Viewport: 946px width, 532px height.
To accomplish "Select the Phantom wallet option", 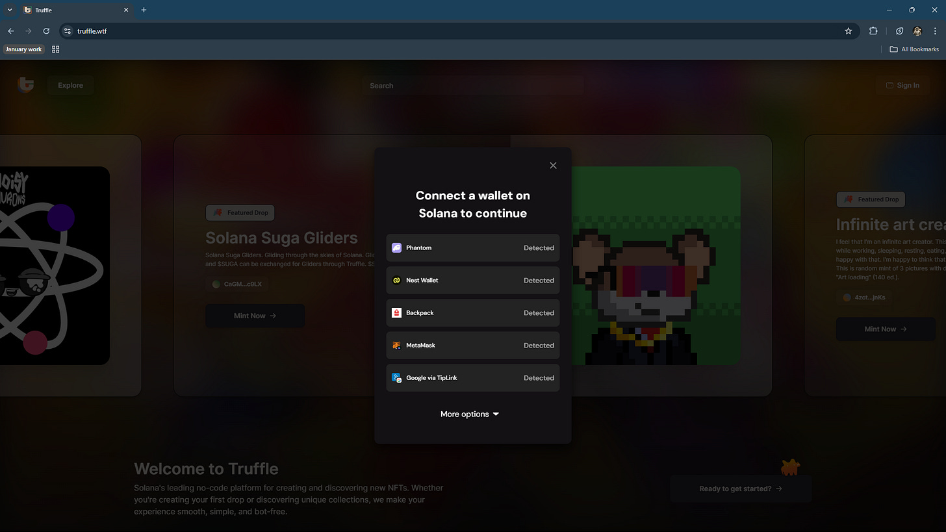I will pos(472,247).
